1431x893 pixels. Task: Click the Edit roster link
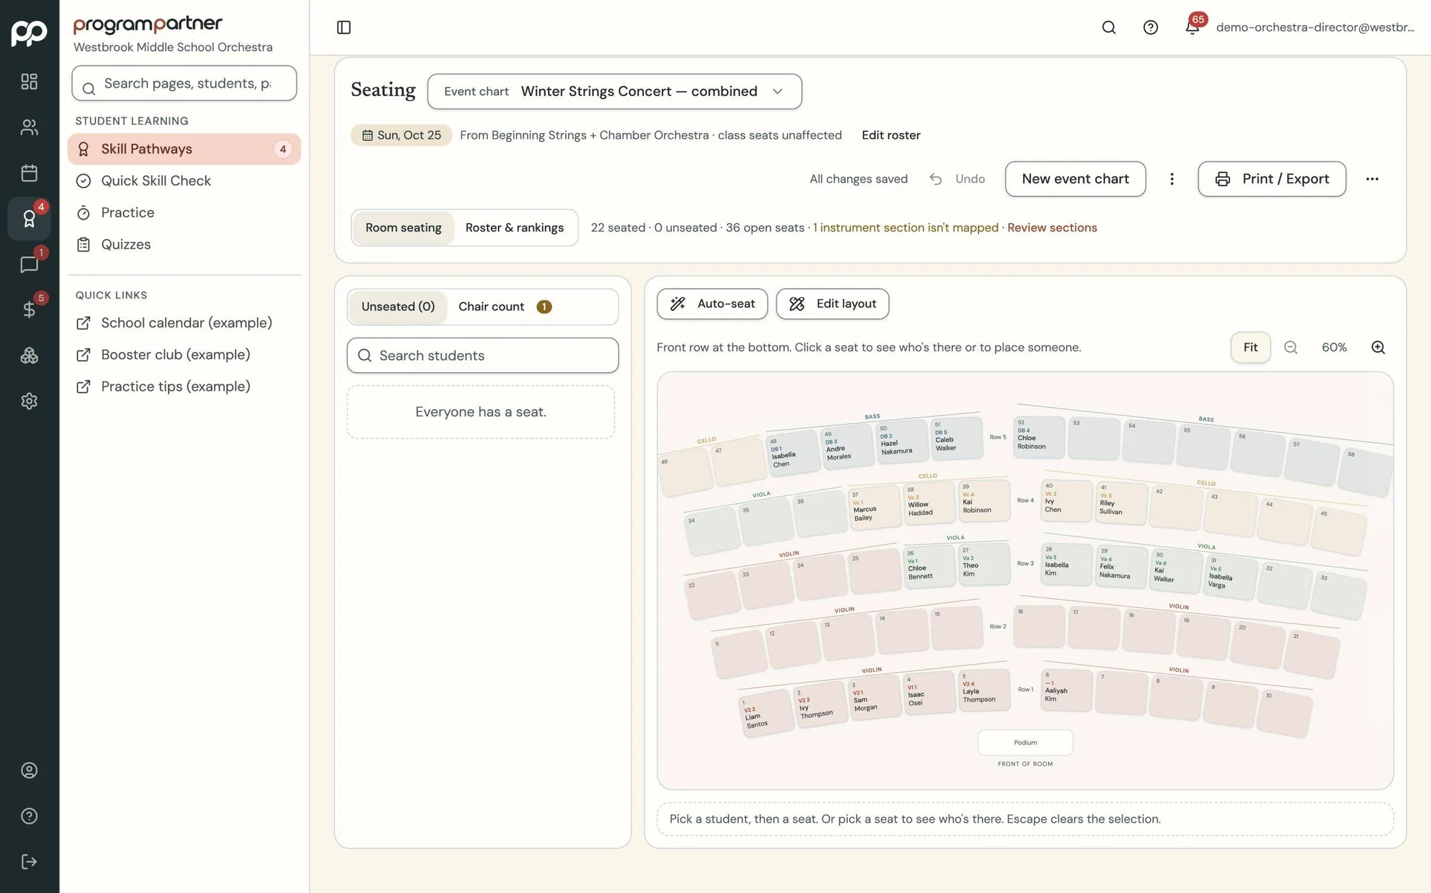(891, 135)
